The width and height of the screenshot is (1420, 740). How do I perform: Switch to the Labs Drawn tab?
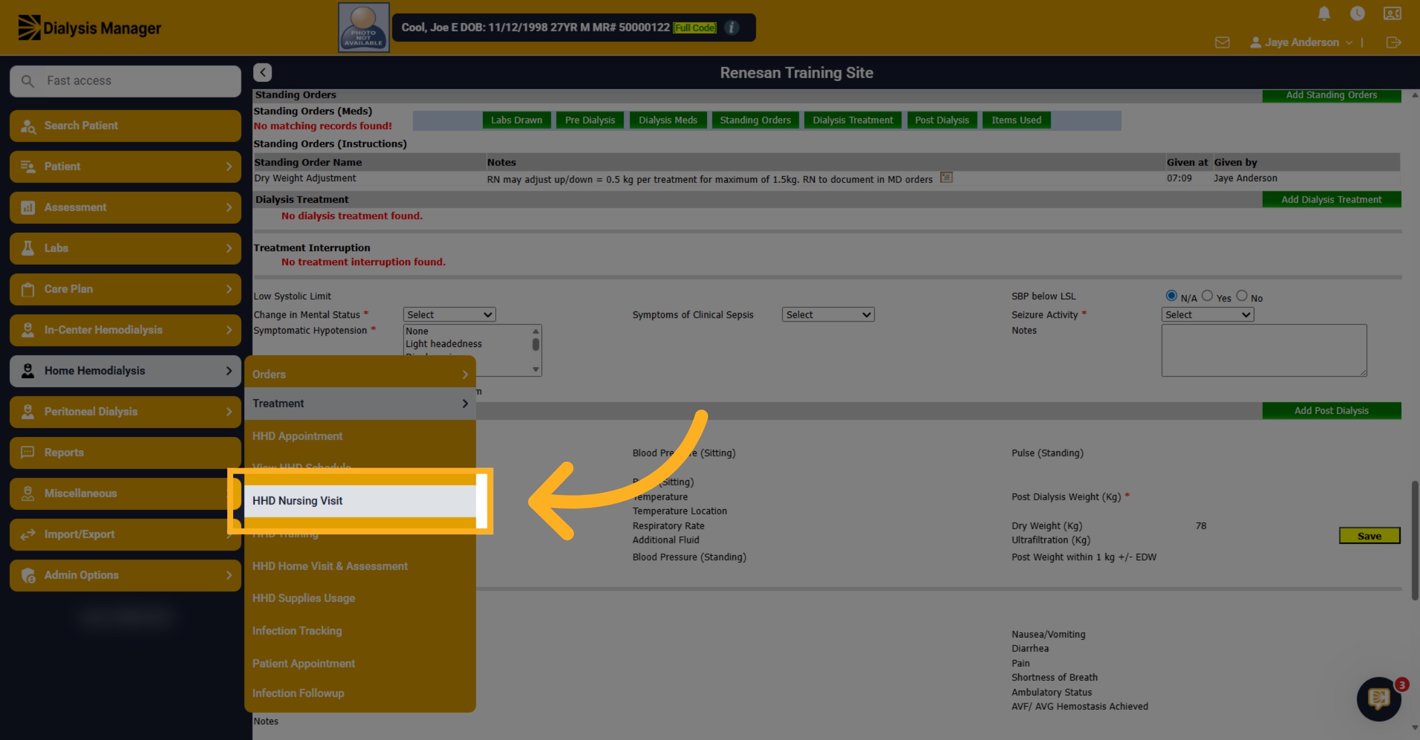tap(517, 120)
